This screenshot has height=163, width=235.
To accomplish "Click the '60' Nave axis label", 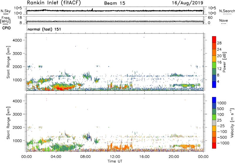I will [210, 18].
